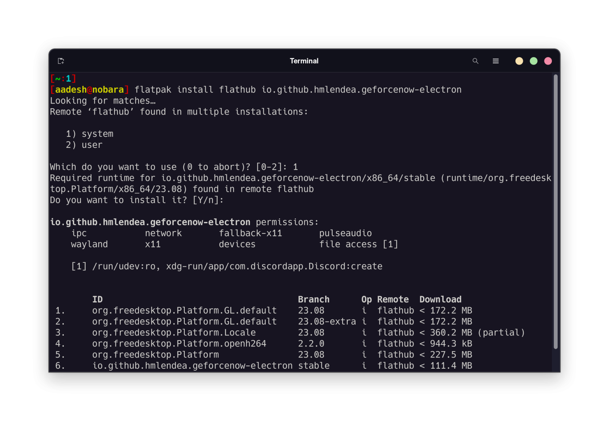Click the "Download" column header
This screenshot has height=421, width=609.
(440, 299)
